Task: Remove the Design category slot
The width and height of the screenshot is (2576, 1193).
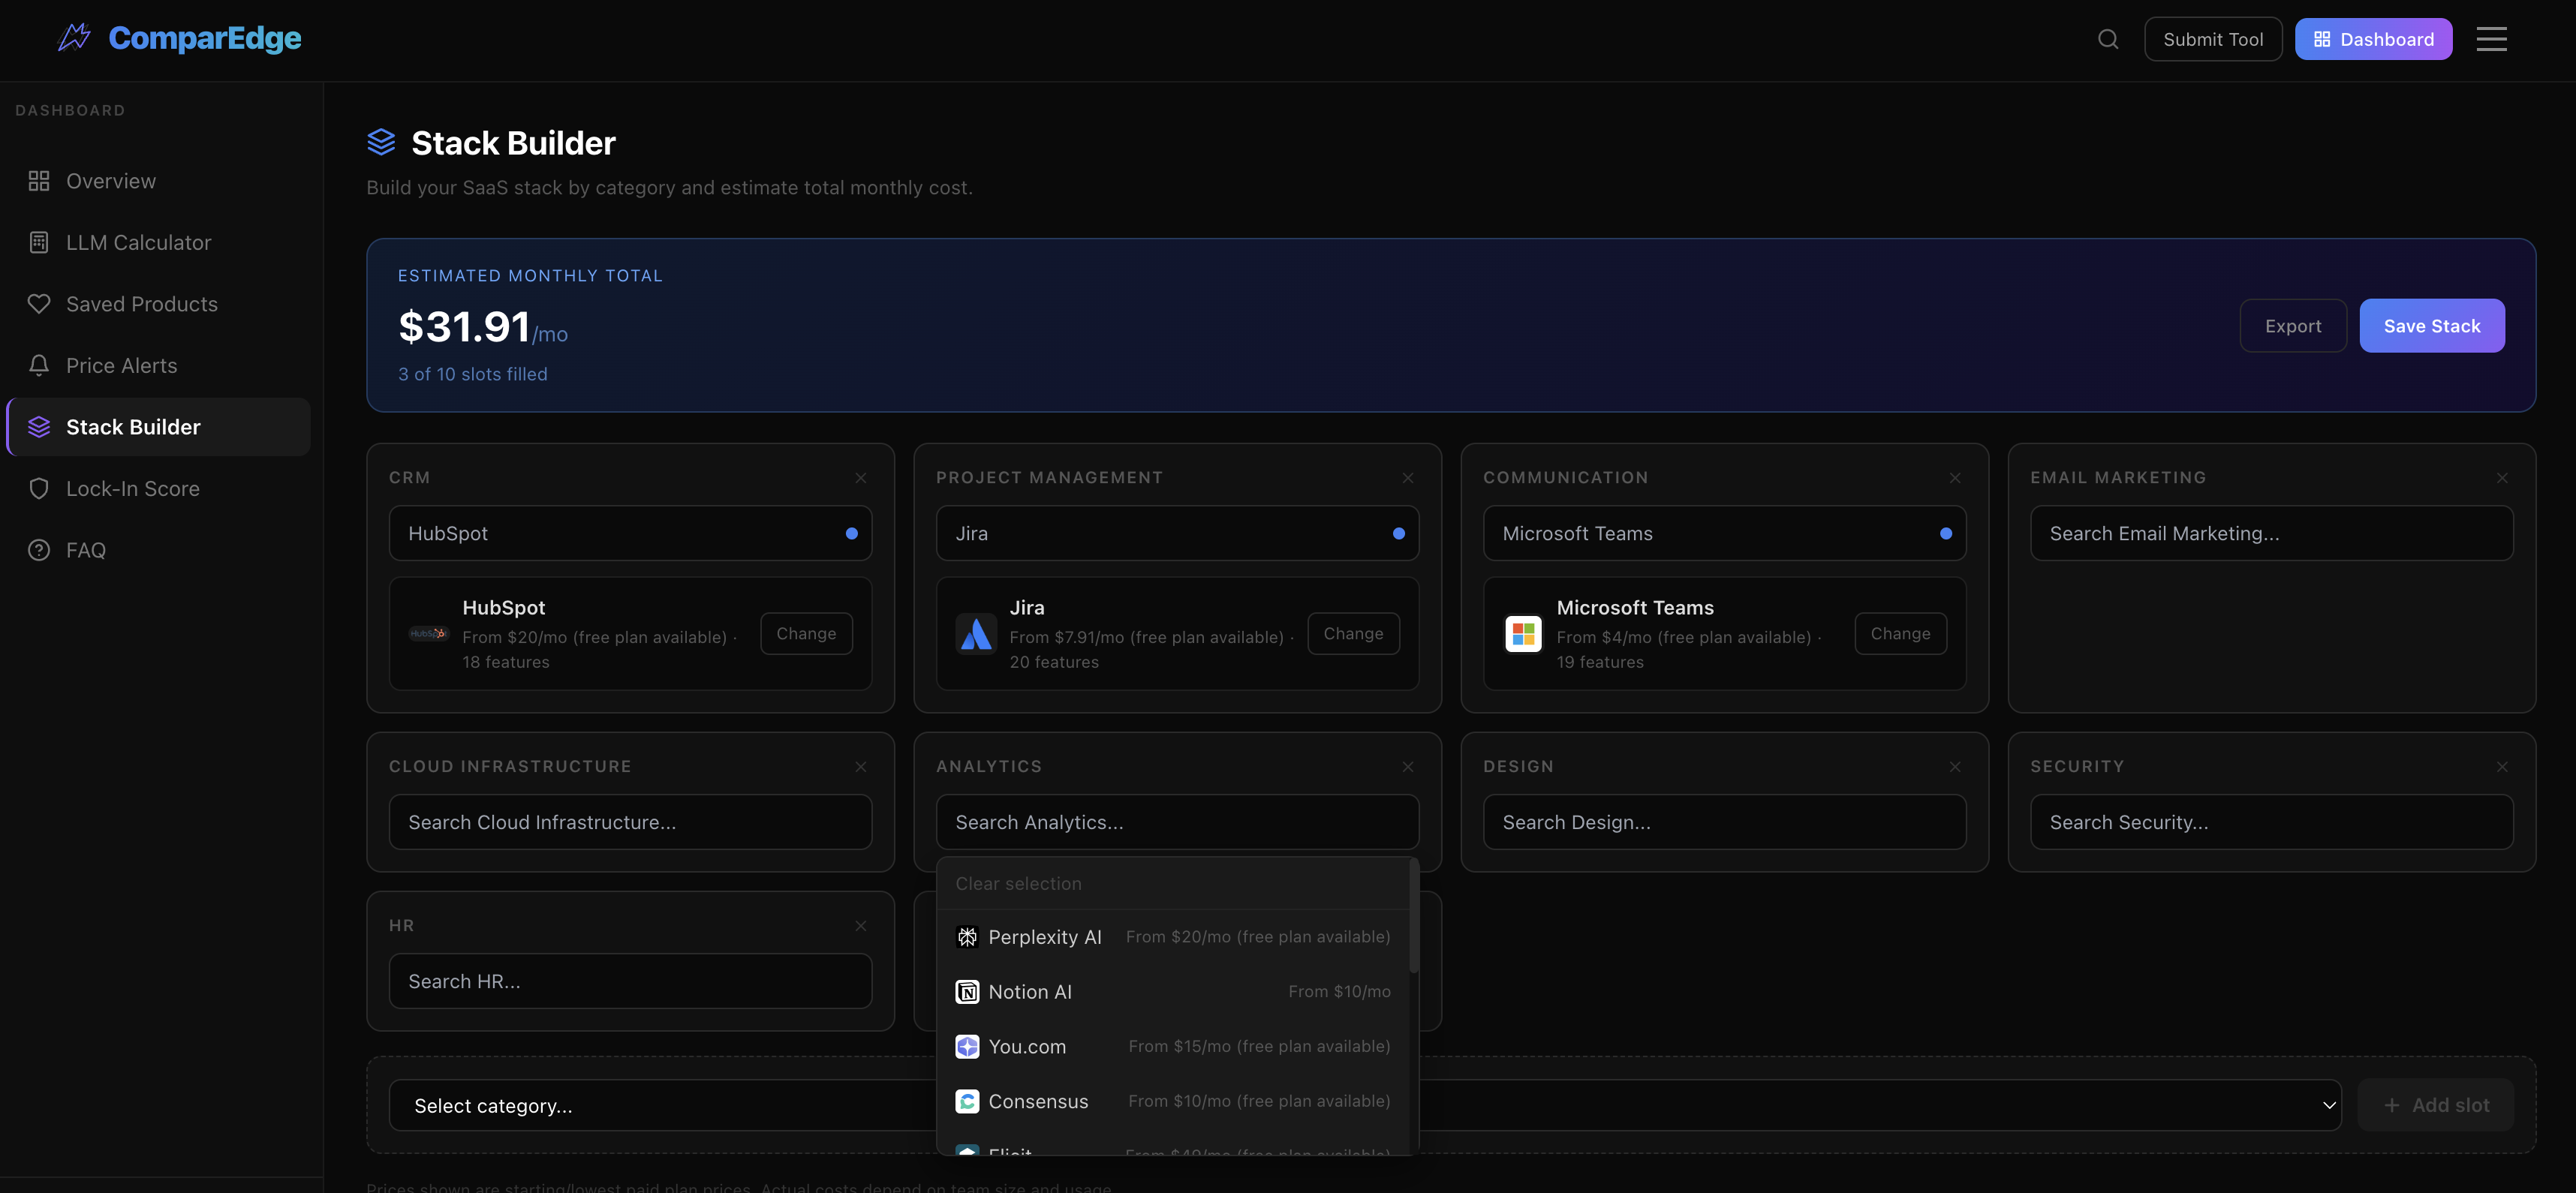Action: [1955, 767]
